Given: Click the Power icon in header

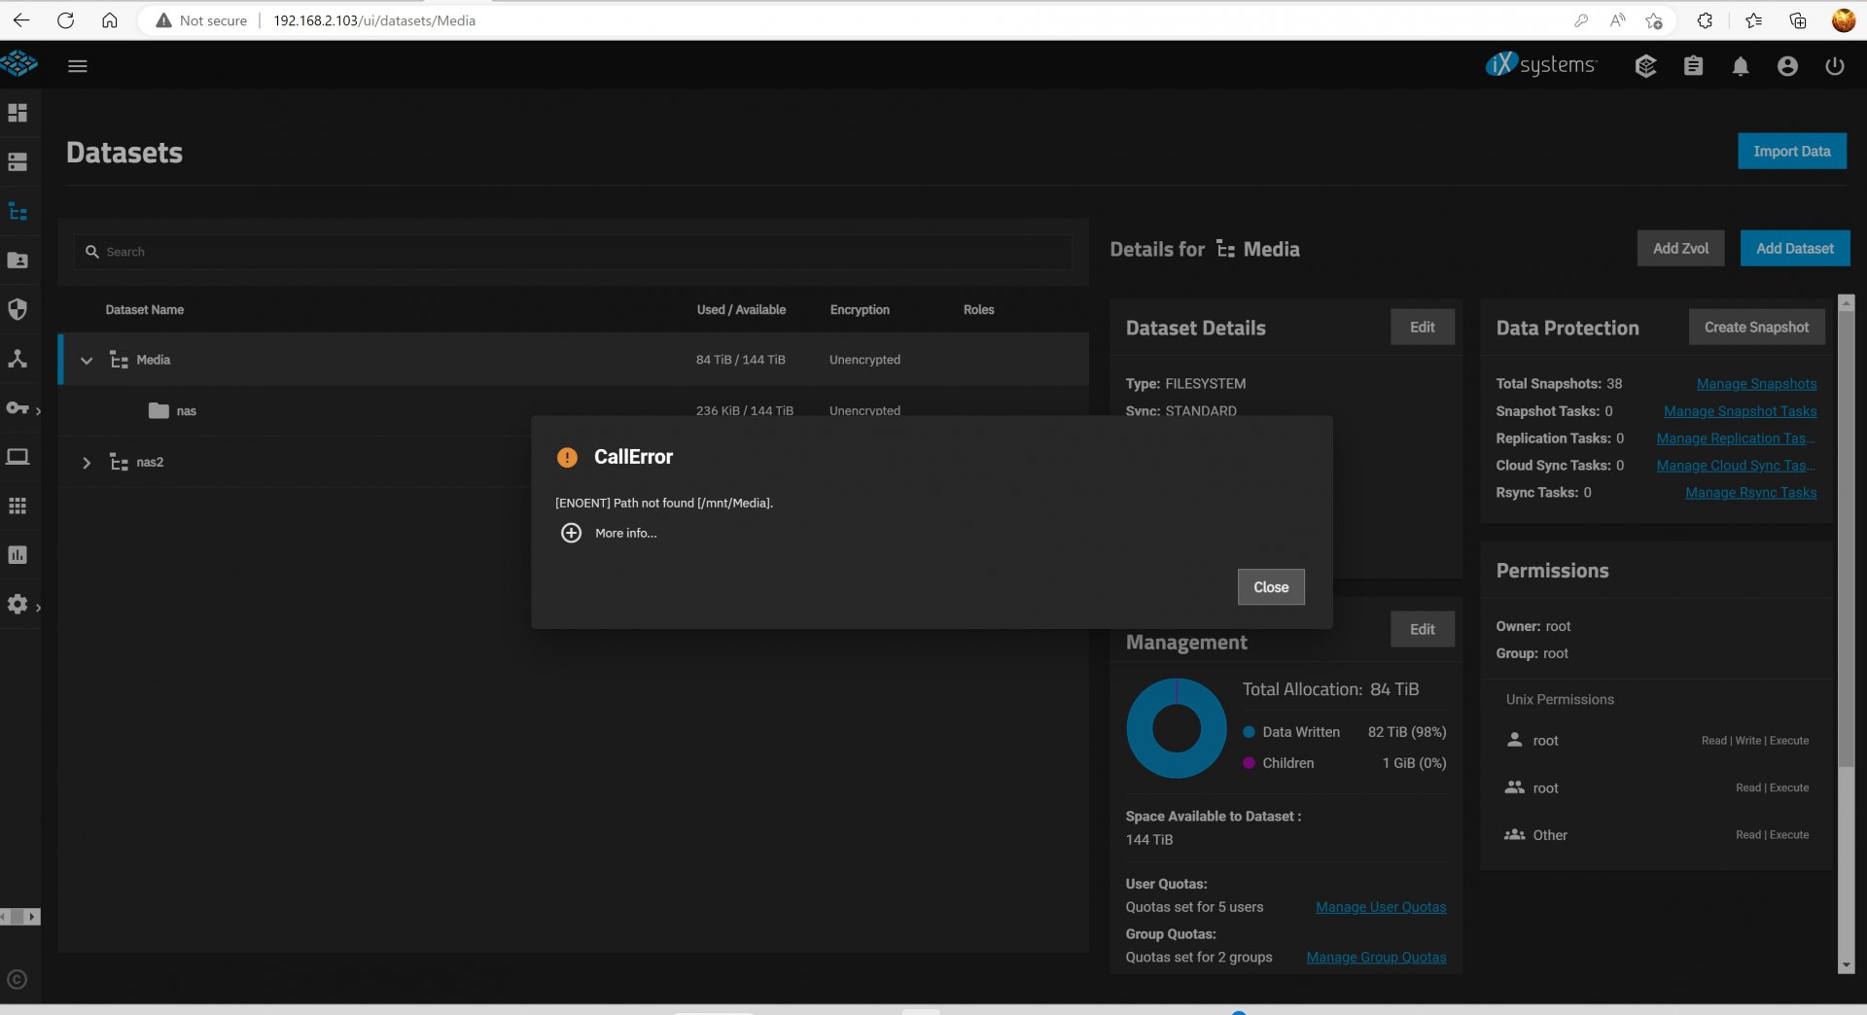Looking at the screenshot, I should click(x=1835, y=66).
